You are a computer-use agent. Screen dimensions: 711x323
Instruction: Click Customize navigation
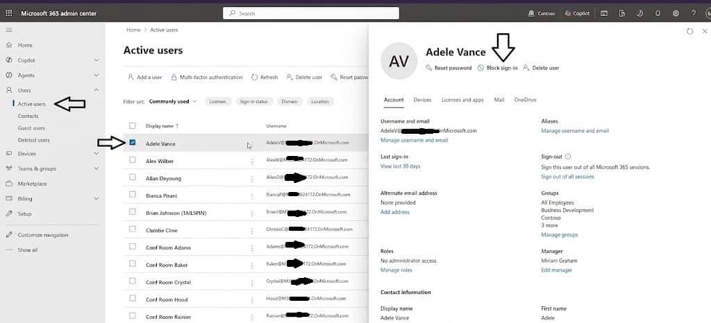[x=42, y=235]
